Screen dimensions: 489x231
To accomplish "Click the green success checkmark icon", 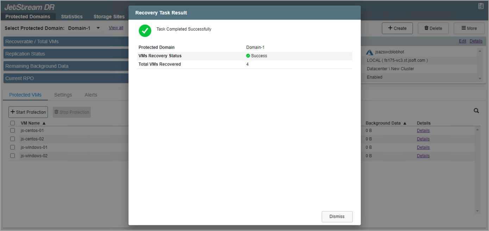I will pyautogui.click(x=145, y=31).
